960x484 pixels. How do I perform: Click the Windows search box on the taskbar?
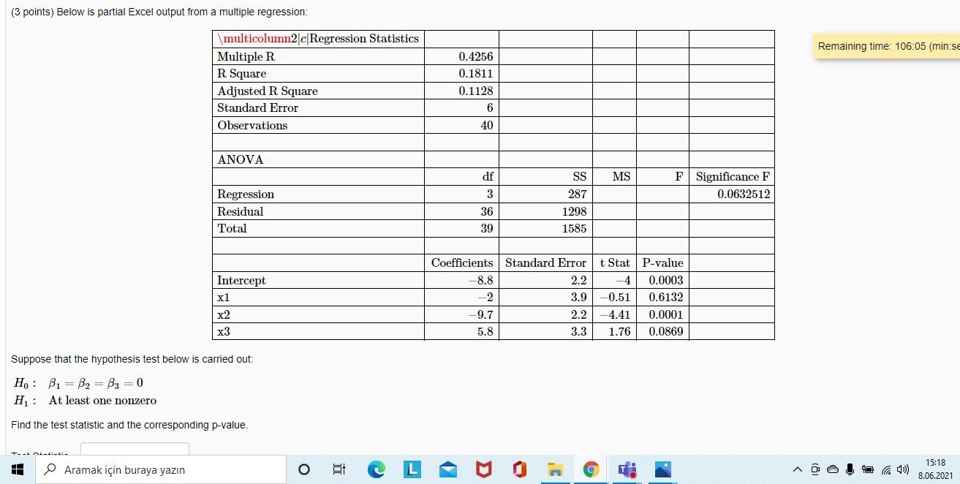[x=161, y=469]
